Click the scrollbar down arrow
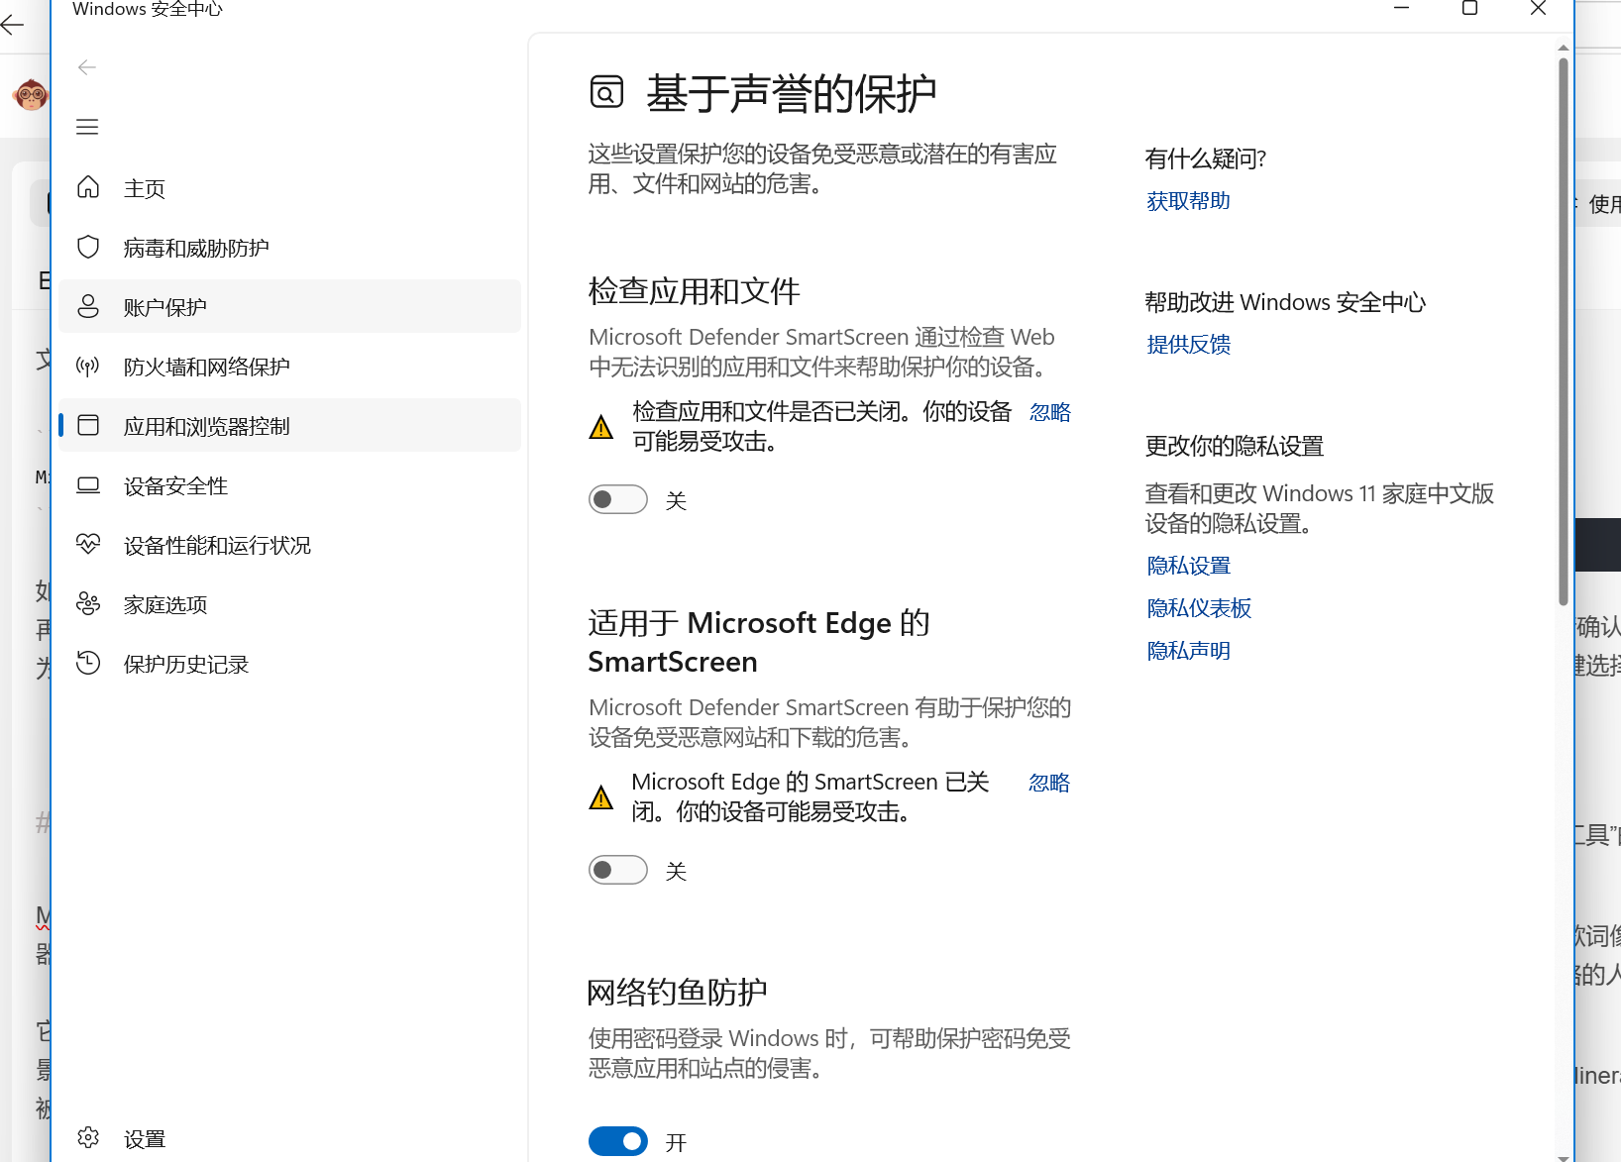 [x=1564, y=1157]
